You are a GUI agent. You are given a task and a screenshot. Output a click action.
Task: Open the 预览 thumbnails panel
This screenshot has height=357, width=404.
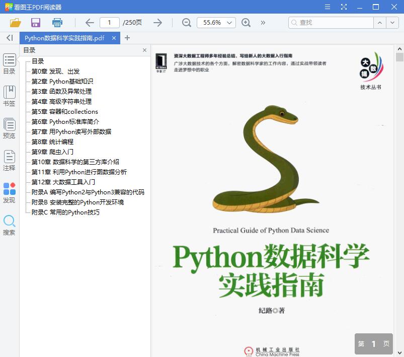point(9,128)
